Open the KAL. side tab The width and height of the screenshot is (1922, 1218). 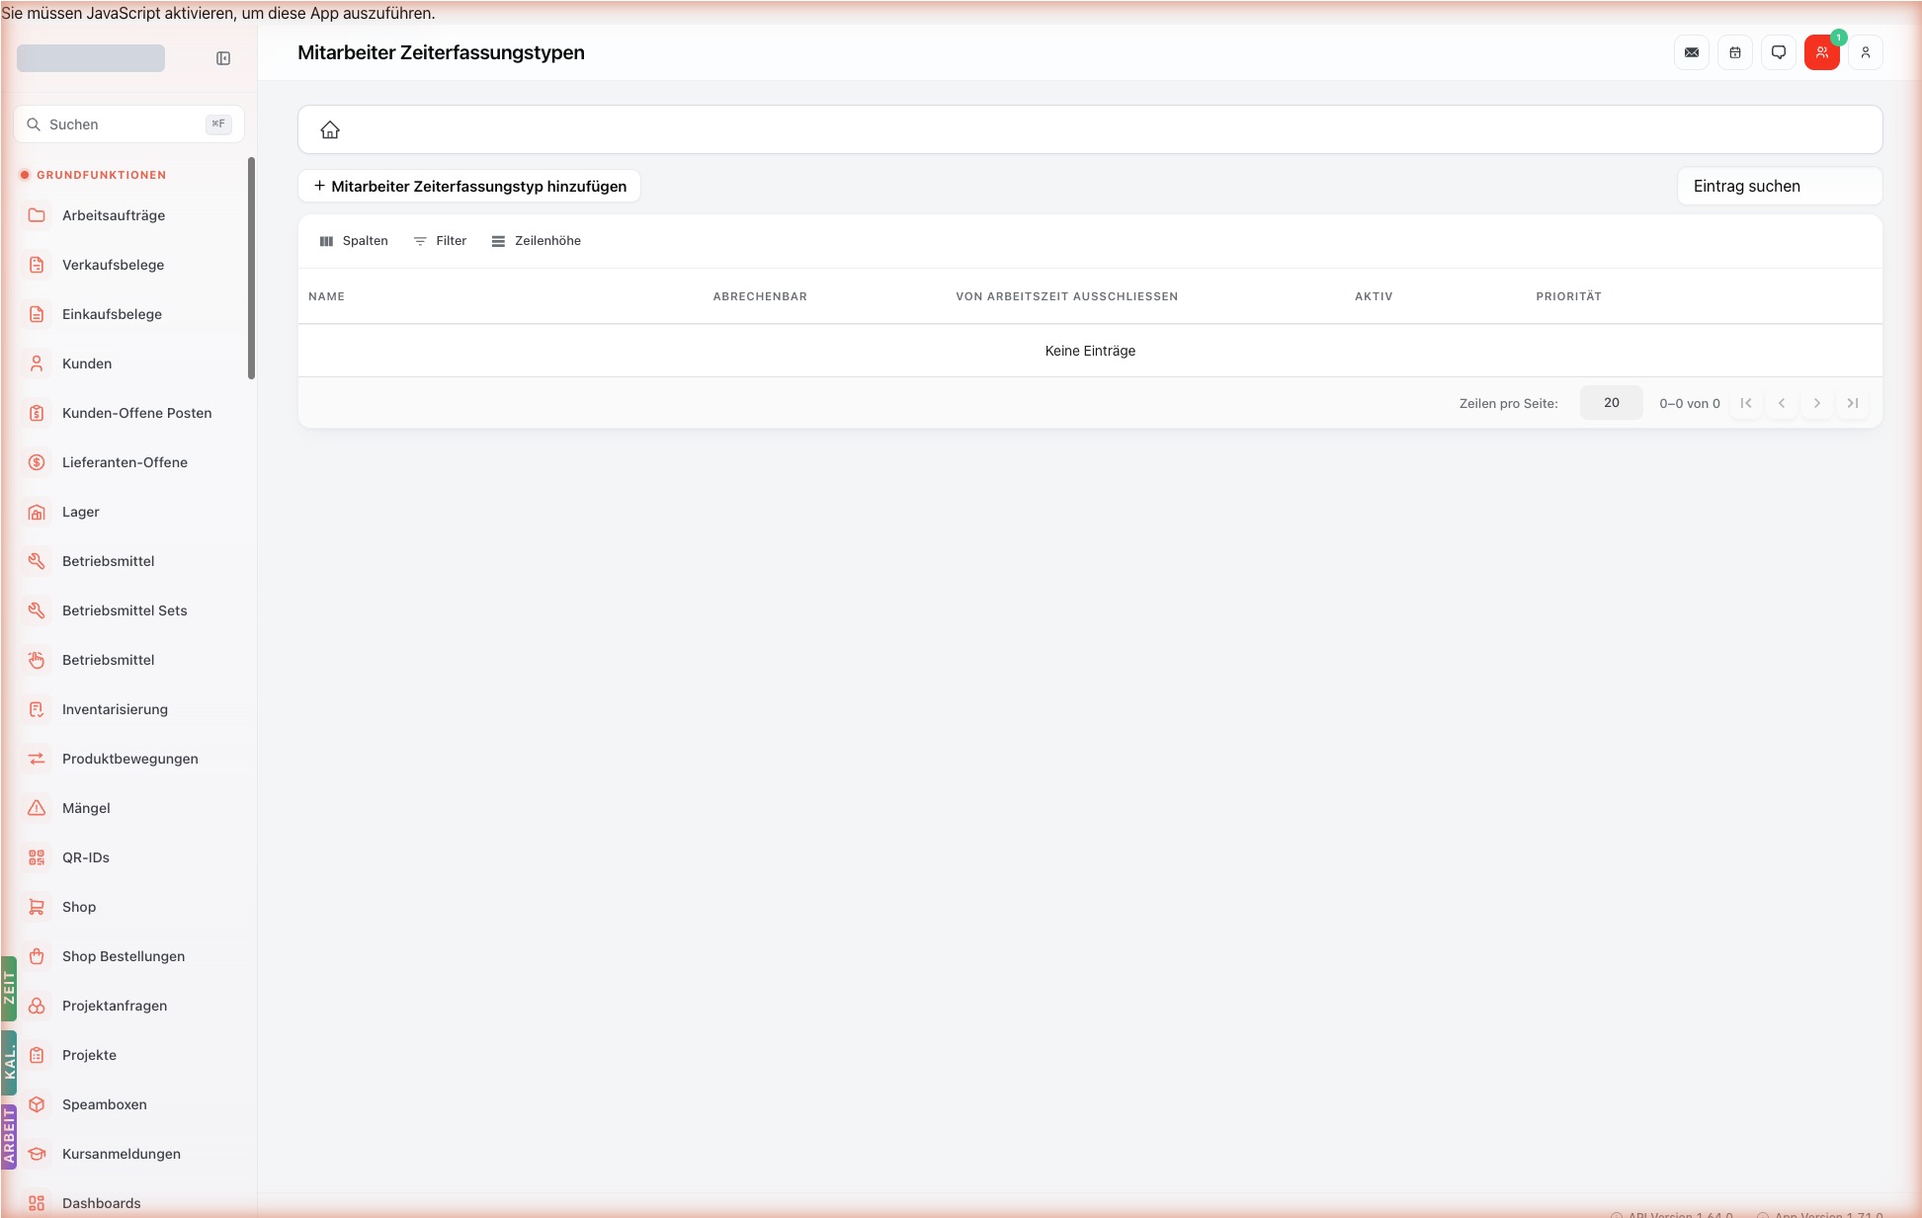(x=9, y=1063)
